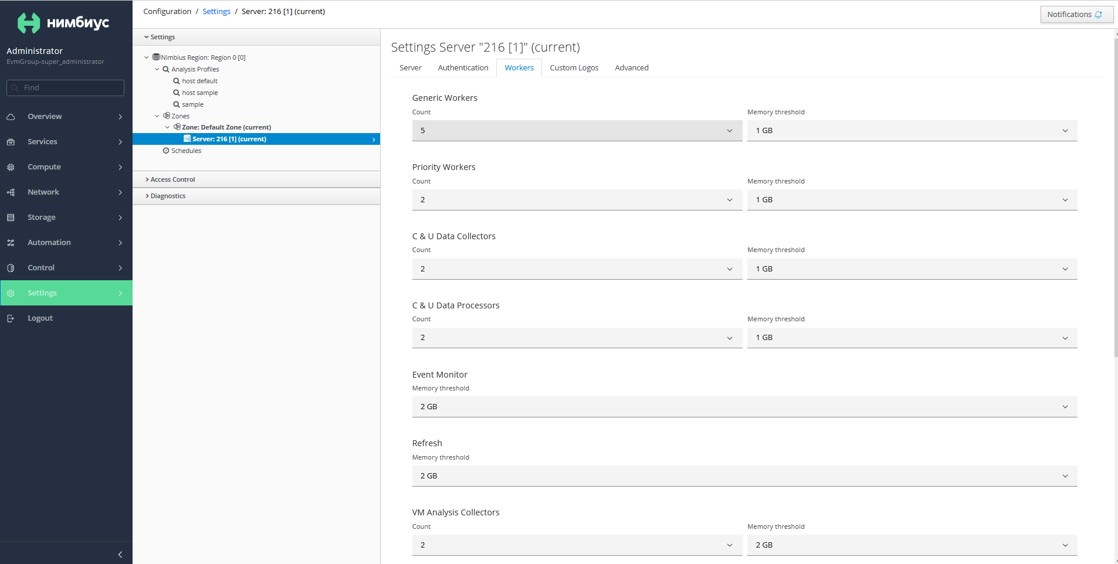Image resolution: width=1118 pixels, height=564 pixels.
Task: Switch to the Custom Logos tab
Action: pos(574,68)
